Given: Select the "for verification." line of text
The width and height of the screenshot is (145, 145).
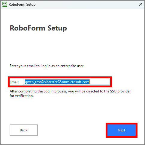Looking at the screenshot, I should click(x=22, y=96).
